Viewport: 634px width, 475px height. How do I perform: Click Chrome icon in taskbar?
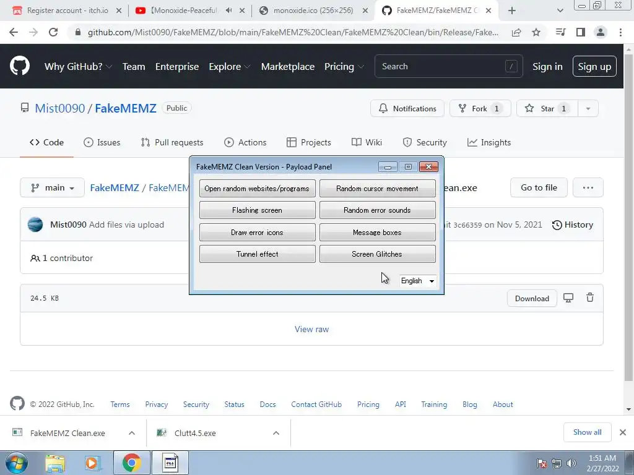[131, 463]
